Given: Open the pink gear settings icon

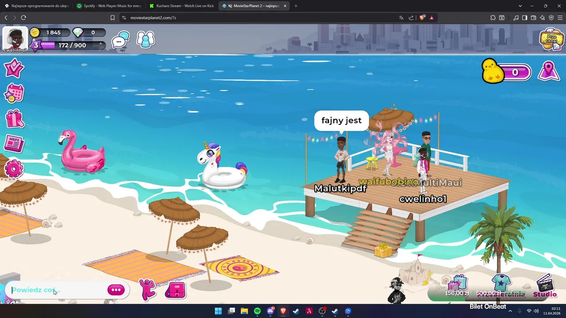Looking at the screenshot, I should 14,169.
